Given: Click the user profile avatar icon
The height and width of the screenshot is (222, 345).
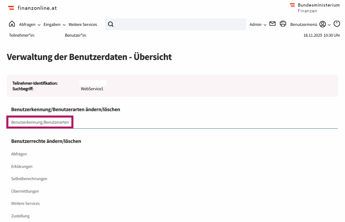Looking at the screenshot, I should pyautogui.click(x=323, y=24).
